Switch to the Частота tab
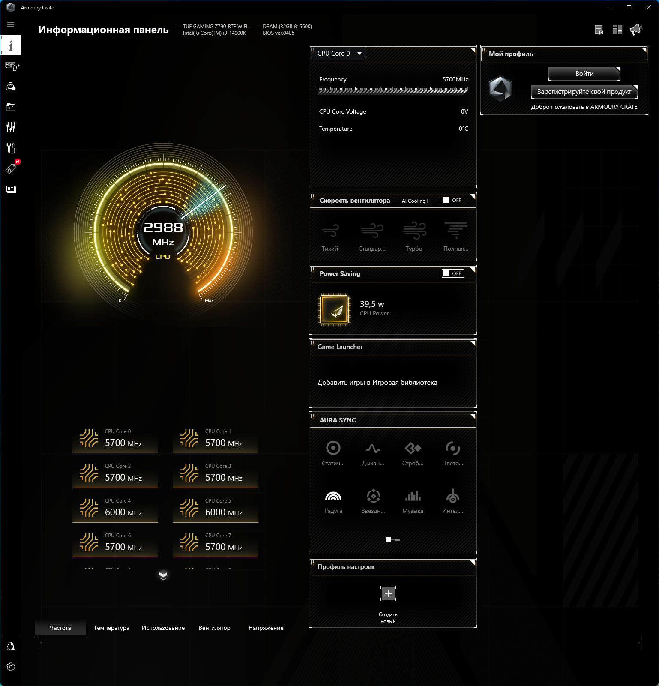Screen dimensions: 659x686 tap(60, 628)
